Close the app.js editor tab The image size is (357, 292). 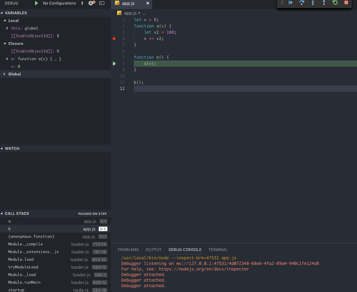[148, 3]
